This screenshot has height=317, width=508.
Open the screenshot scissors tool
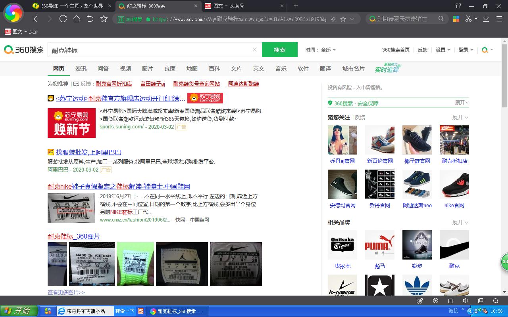[x=468, y=18]
